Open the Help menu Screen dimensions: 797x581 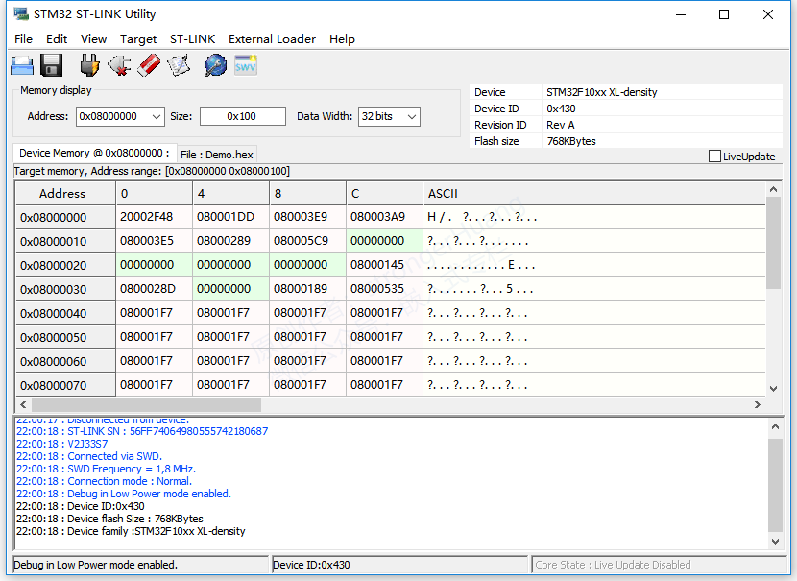(x=342, y=39)
